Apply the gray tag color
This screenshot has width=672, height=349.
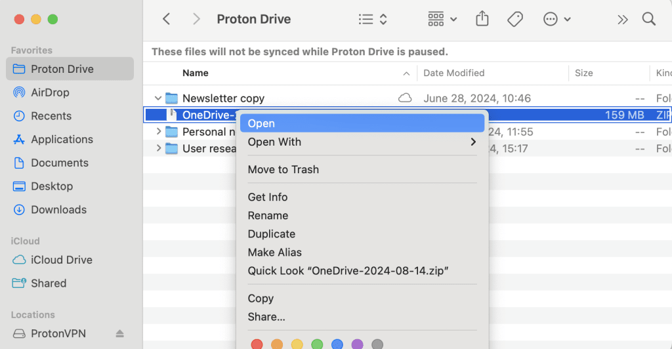tap(377, 344)
